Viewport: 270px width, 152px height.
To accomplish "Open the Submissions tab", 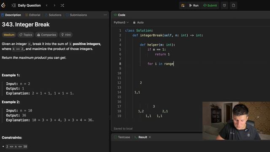I will click(x=76, y=15).
